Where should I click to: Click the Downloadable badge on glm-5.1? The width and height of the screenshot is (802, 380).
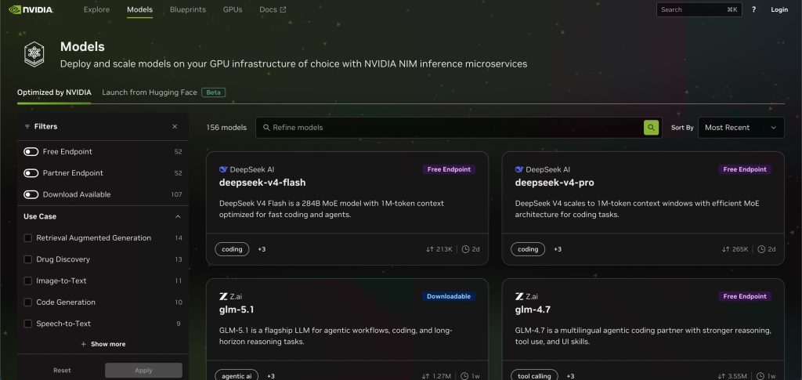click(x=449, y=296)
